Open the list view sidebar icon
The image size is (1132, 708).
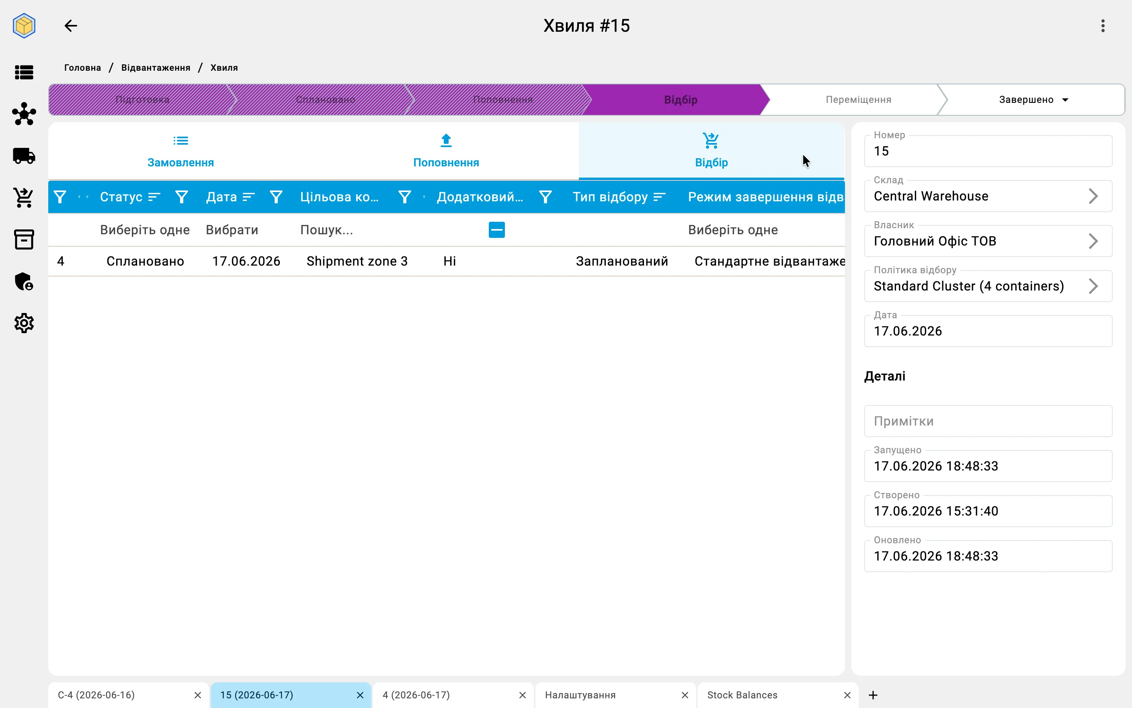click(x=24, y=72)
